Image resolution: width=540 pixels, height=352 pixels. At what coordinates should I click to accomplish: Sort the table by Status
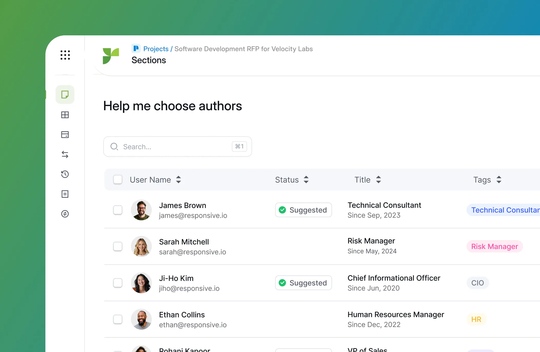(306, 180)
